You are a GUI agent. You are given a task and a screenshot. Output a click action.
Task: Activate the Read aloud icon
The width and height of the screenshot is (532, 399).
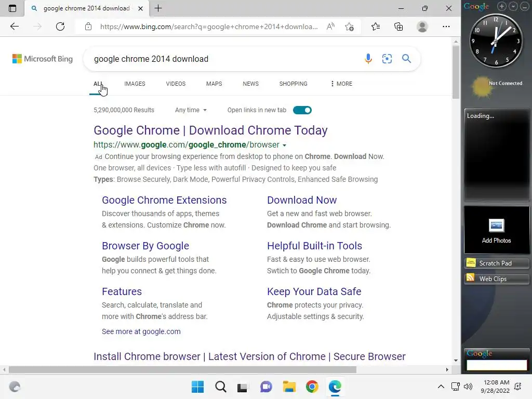click(x=330, y=26)
